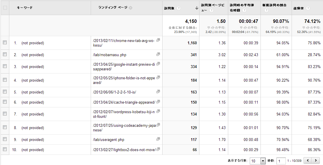Sort table by キーワード column header

[25, 8]
